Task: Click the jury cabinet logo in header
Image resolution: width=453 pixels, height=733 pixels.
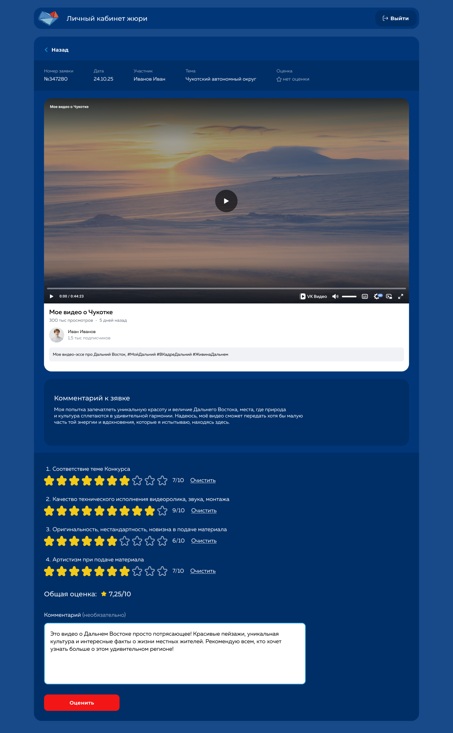Action: click(49, 18)
